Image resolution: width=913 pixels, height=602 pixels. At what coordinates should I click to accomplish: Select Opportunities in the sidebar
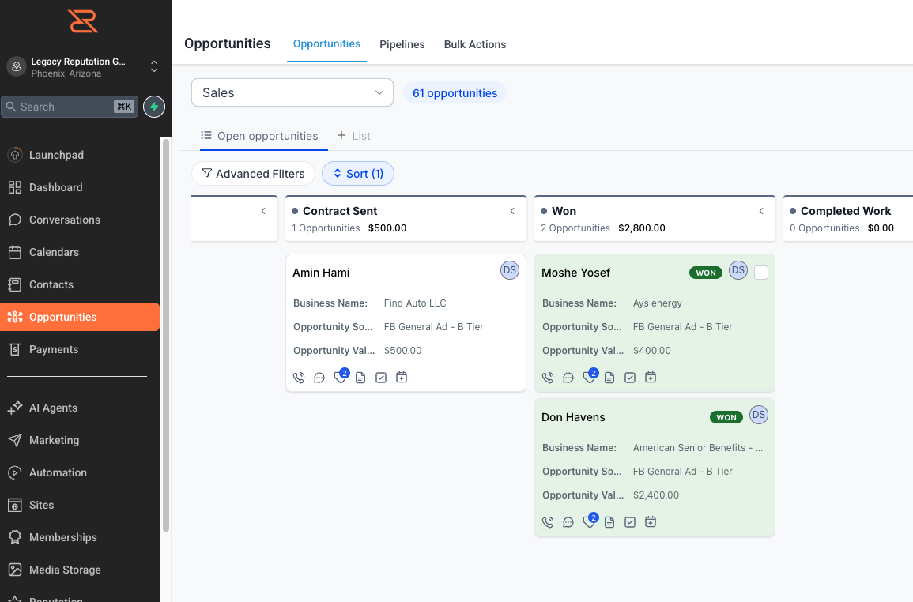click(x=80, y=317)
